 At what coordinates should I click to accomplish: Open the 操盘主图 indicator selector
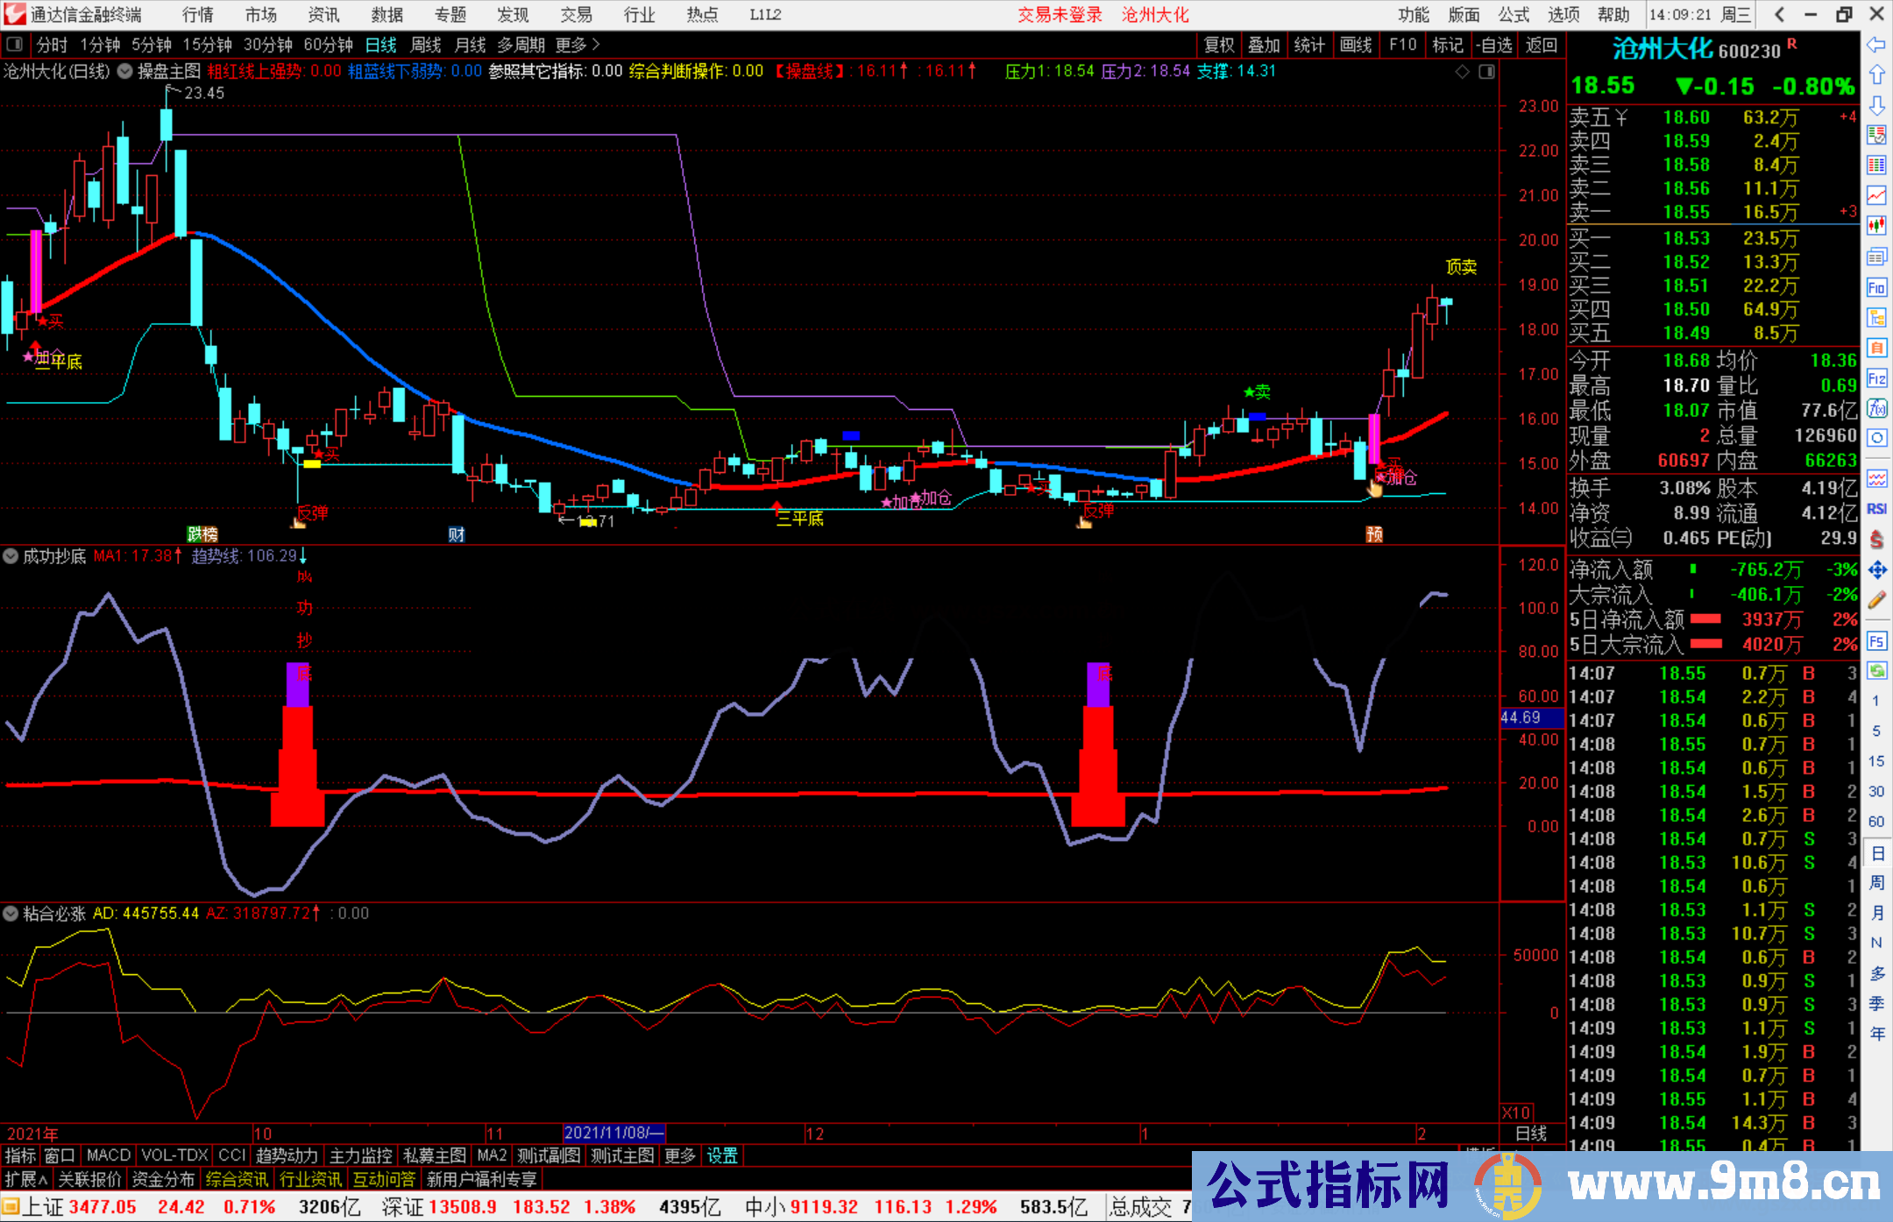[x=168, y=71]
